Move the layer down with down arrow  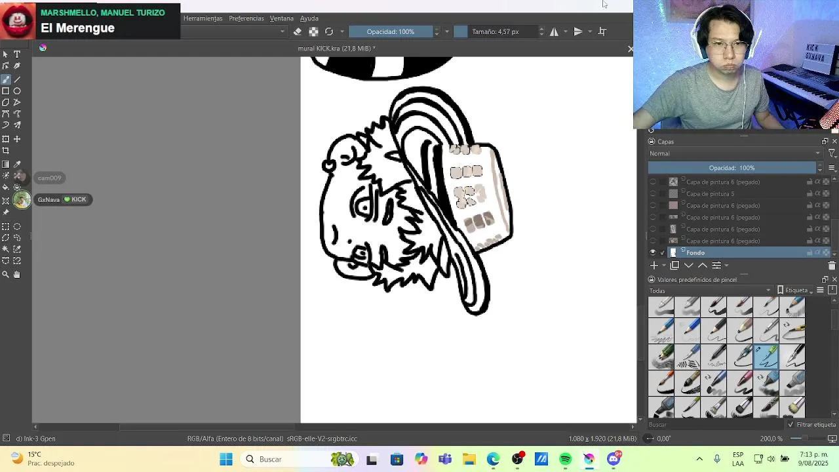[689, 265]
